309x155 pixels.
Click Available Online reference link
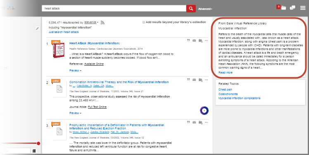coord(94,64)
